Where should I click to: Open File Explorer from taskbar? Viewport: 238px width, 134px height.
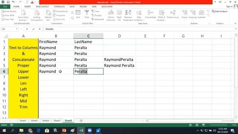tap(21, 131)
